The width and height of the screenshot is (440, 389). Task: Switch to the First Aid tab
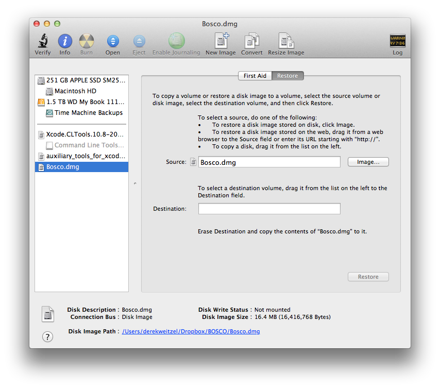pyautogui.click(x=255, y=76)
